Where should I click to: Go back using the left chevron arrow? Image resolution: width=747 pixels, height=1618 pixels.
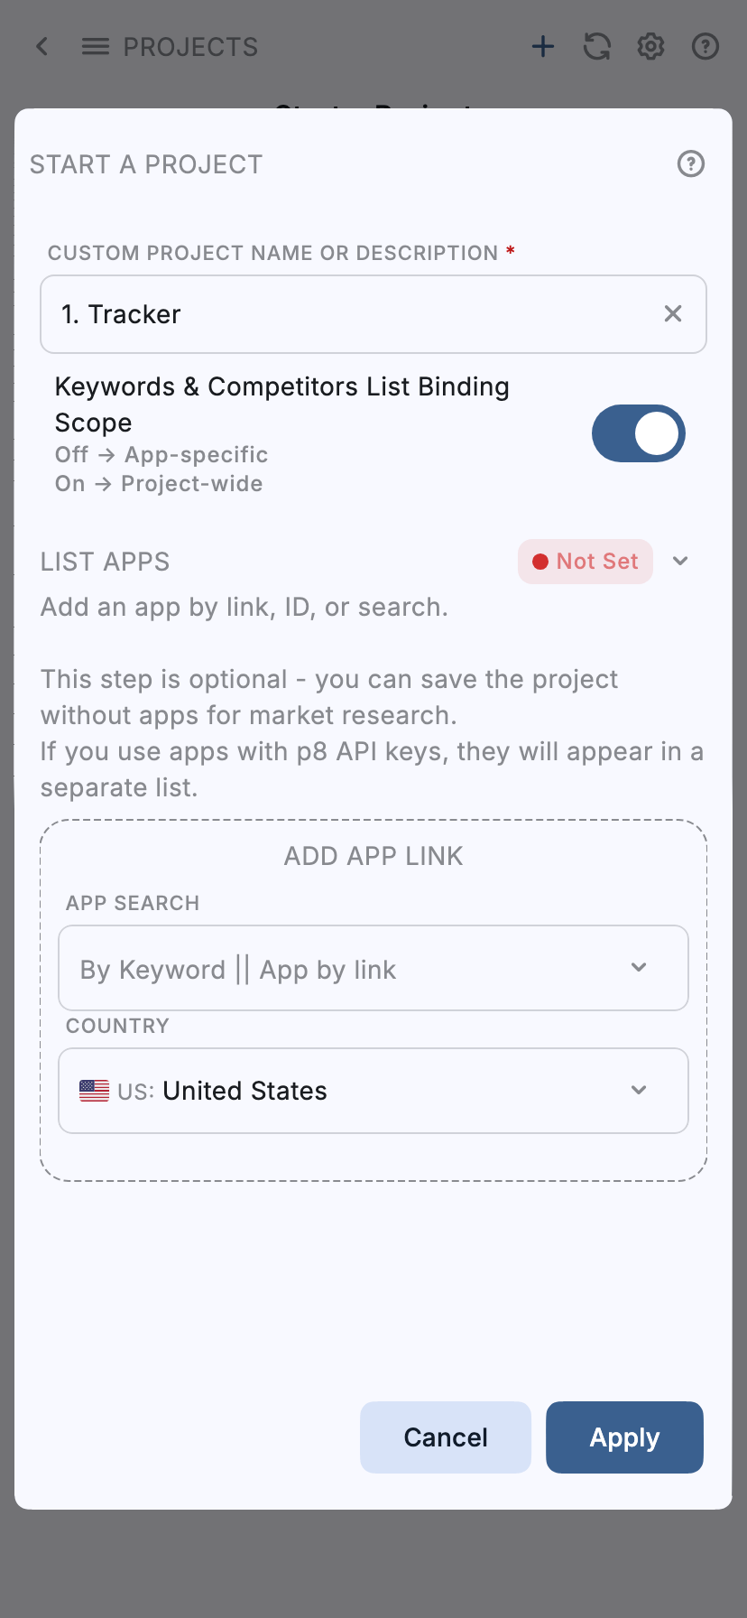(41, 46)
